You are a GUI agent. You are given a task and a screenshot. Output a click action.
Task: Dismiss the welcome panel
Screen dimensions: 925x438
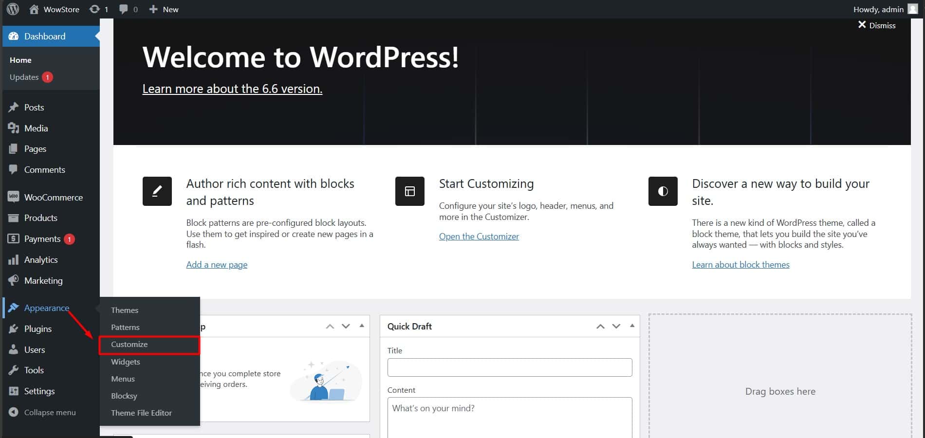(x=877, y=25)
